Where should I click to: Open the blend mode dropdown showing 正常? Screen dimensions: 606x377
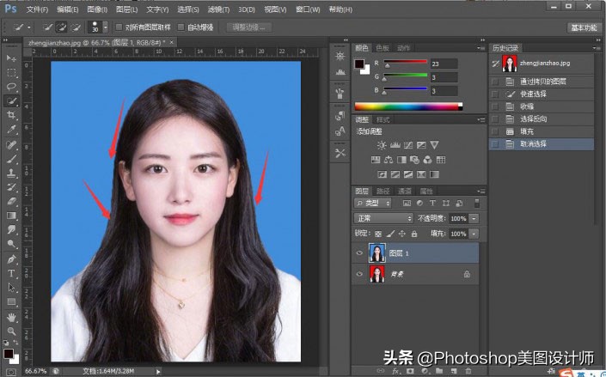(384, 219)
